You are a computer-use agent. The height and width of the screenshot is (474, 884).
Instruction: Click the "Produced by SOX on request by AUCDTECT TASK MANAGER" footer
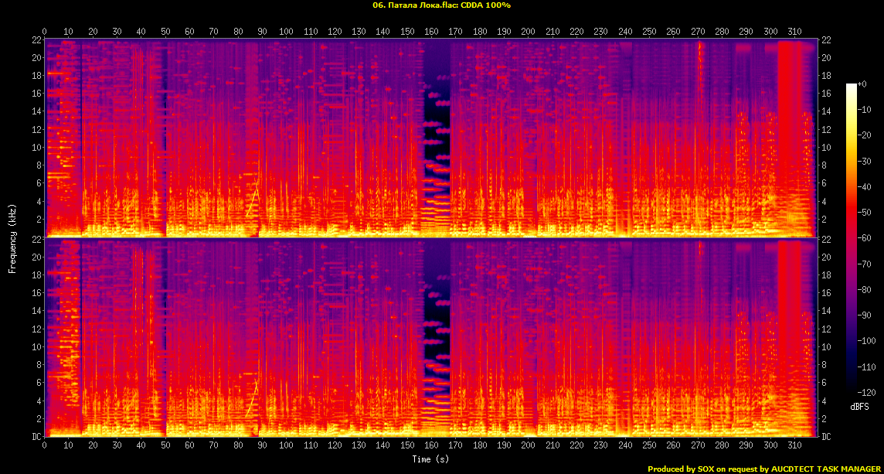764,469
